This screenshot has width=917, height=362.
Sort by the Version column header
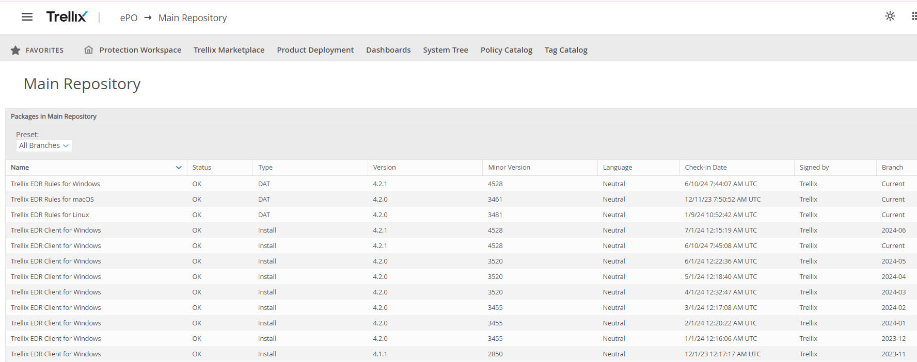pos(385,168)
